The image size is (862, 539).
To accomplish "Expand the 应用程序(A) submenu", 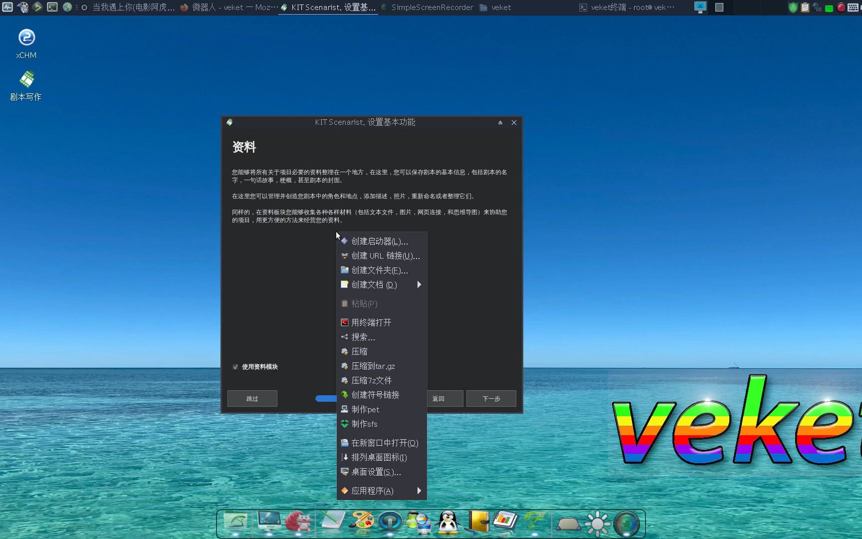I will point(382,491).
